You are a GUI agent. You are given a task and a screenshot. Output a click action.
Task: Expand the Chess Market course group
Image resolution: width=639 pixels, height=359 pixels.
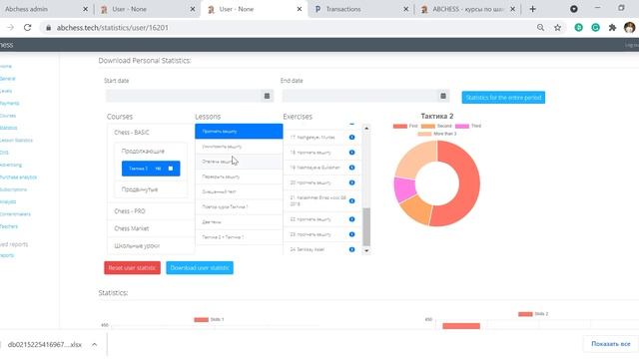[132, 228]
